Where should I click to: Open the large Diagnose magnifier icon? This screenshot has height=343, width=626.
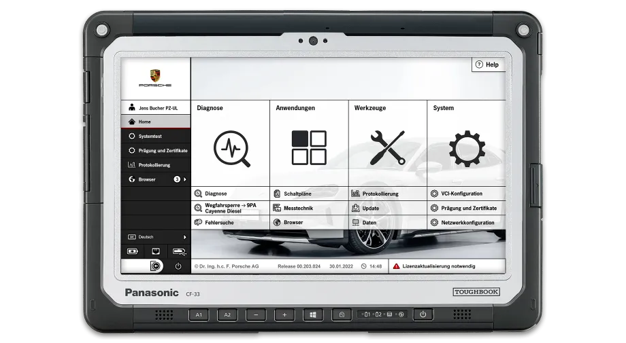(232, 149)
